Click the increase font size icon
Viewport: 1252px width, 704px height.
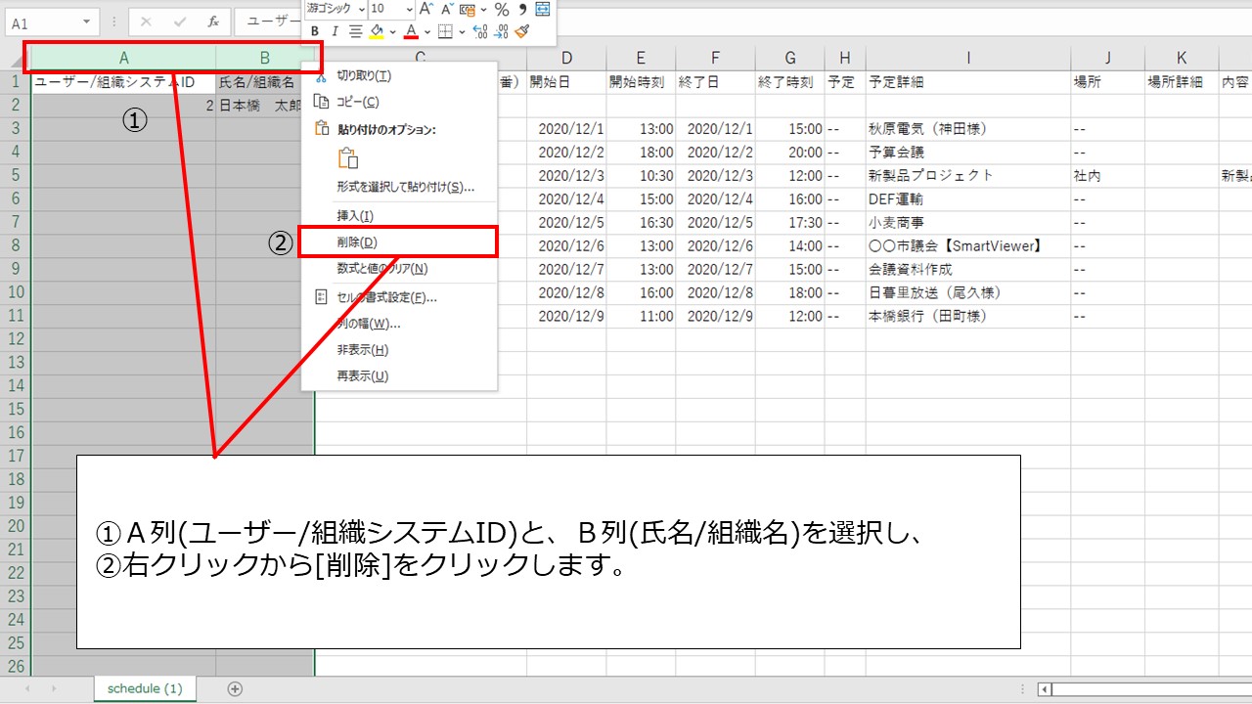click(425, 9)
